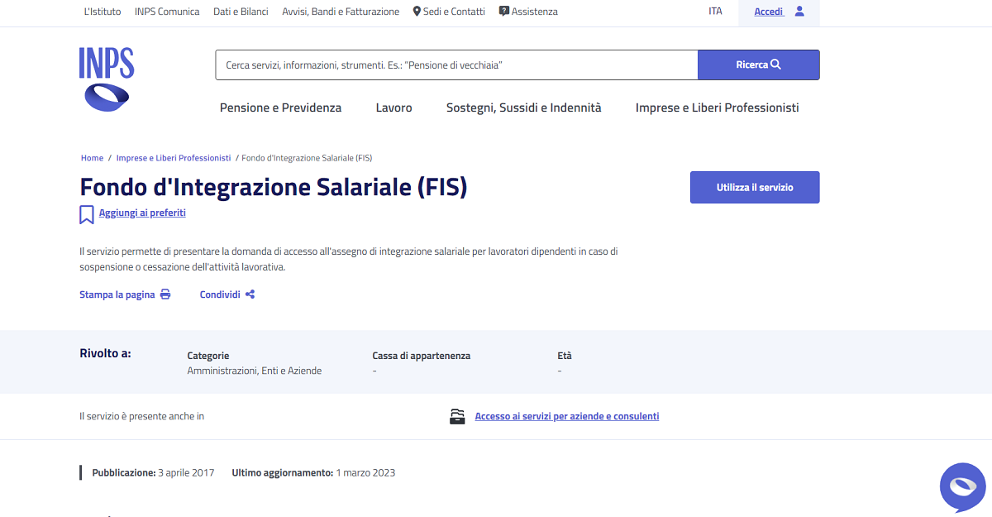Click the INPS logo

coord(107,79)
